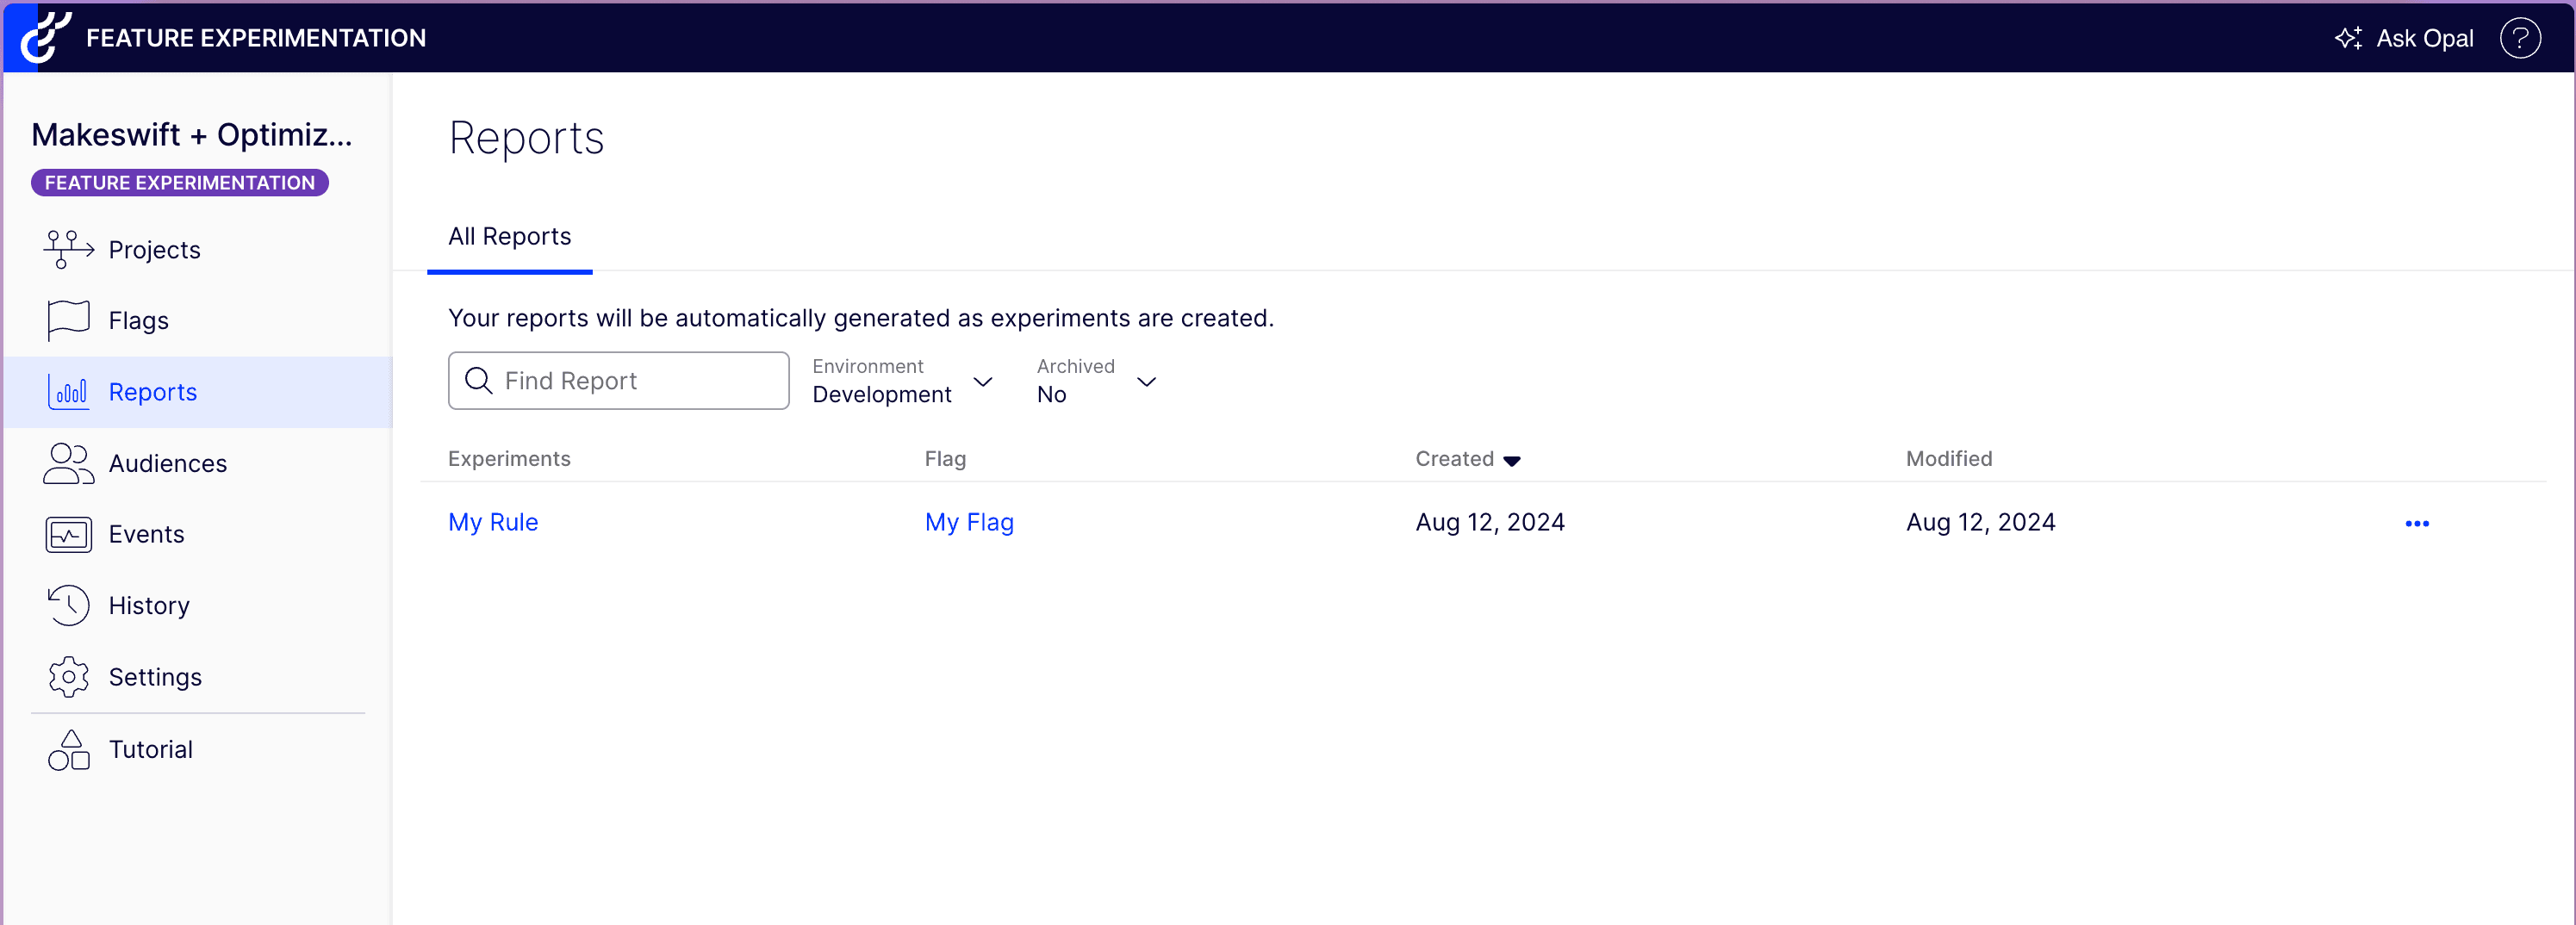Click the Modified column header
Screen dimensions: 2576x925
point(1948,459)
